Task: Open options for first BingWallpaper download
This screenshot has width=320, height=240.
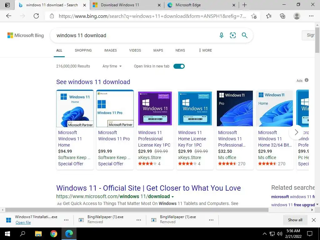Action: (139, 220)
